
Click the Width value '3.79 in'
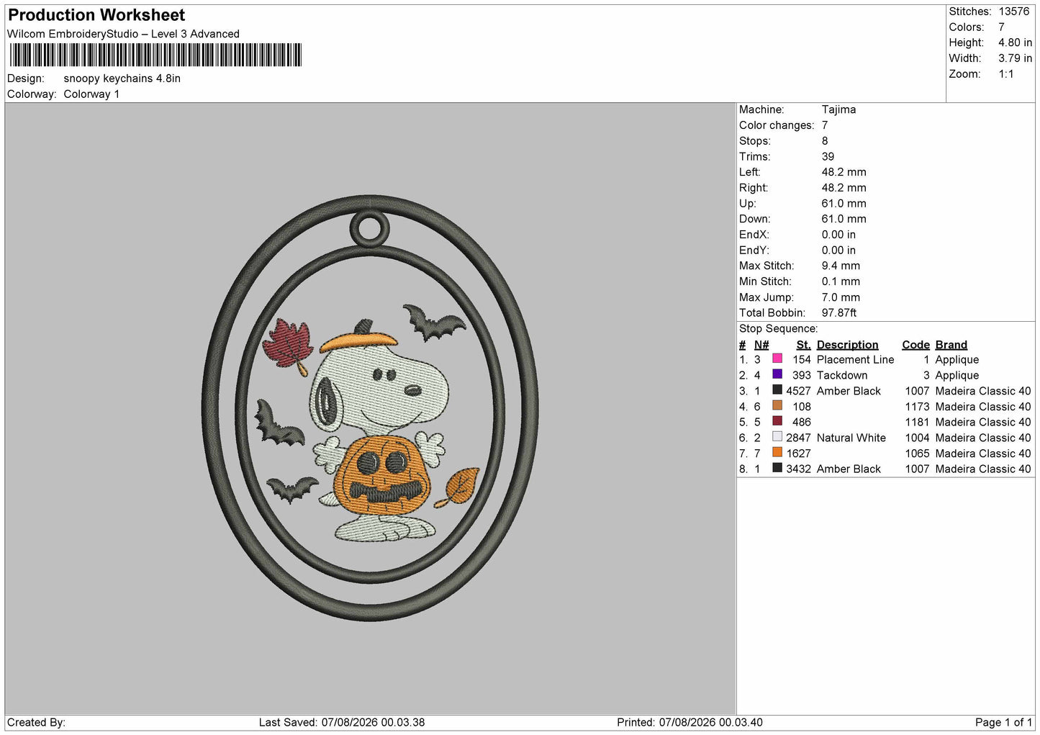pyautogui.click(x=1015, y=58)
